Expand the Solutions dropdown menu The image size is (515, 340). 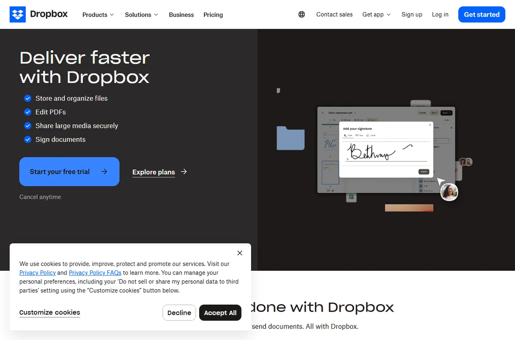[142, 15]
